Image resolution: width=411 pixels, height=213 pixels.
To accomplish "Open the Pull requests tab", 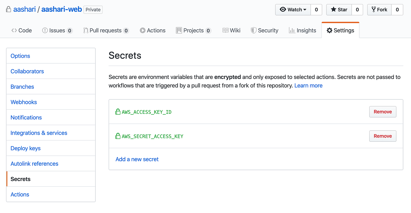I will click(x=105, y=31).
